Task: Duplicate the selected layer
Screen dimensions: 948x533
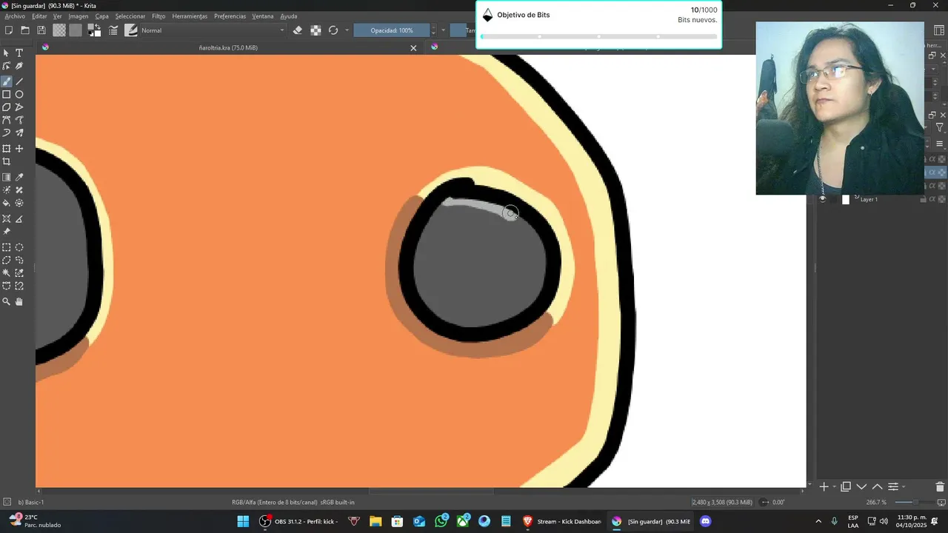Action: (x=846, y=487)
